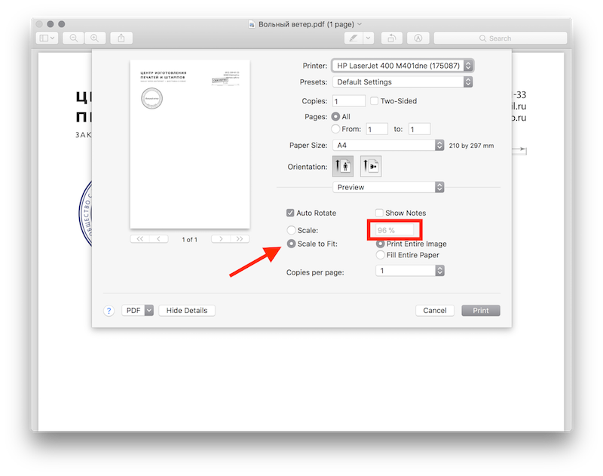Open the Printer selection dropdown
The height and width of the screenshot is (476, 603).
click(x=403, y=66)
